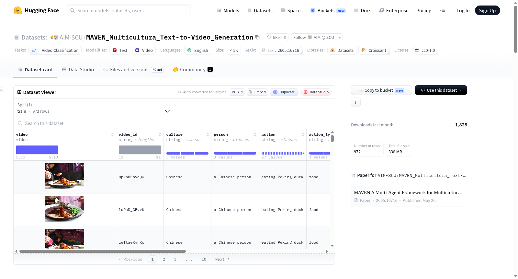Open the Use this dataset dropdown
Image resolution: width=518 pixels, height=279 pixels.
point(441,90)
